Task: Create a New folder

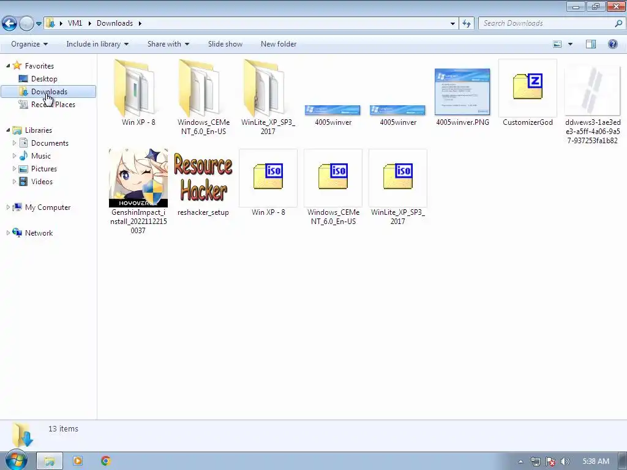Action: coord(279,44)
